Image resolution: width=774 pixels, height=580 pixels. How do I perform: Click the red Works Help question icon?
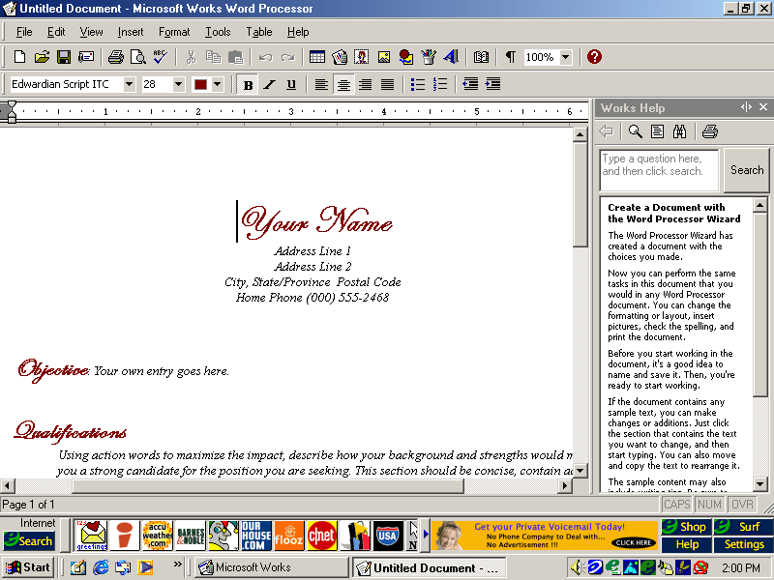[x=594, y=57]
